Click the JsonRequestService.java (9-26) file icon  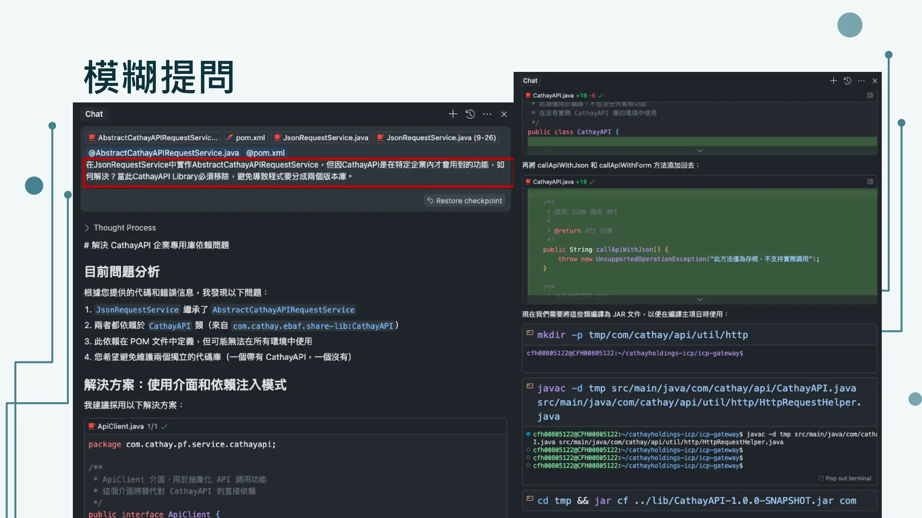(x=380, y=138)
